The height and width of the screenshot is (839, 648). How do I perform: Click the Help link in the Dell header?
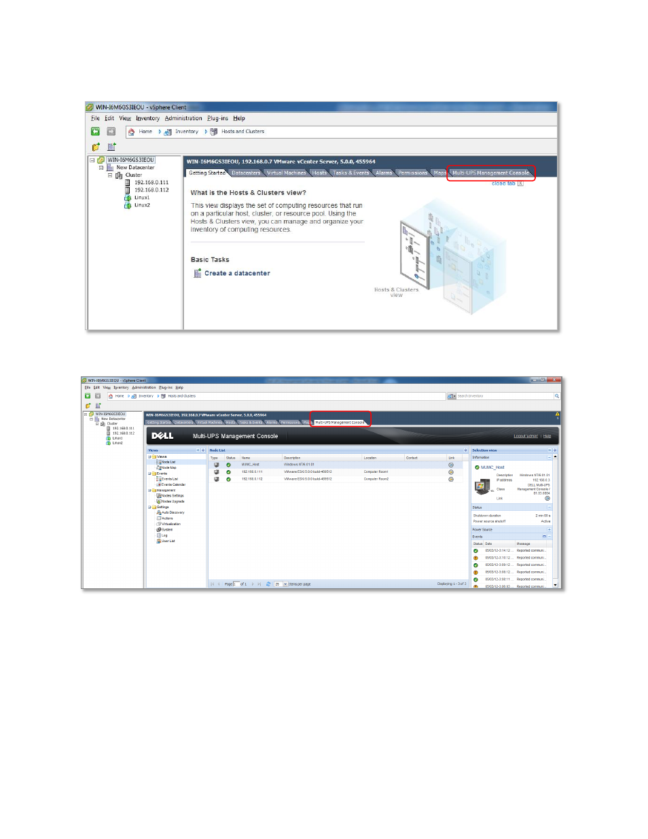click(547, 436)
